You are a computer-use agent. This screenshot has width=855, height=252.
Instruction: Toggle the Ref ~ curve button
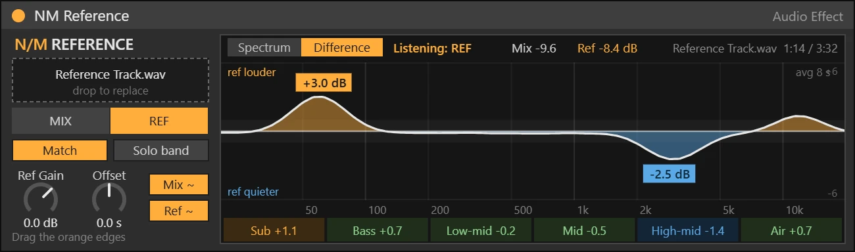click(179, 211)
